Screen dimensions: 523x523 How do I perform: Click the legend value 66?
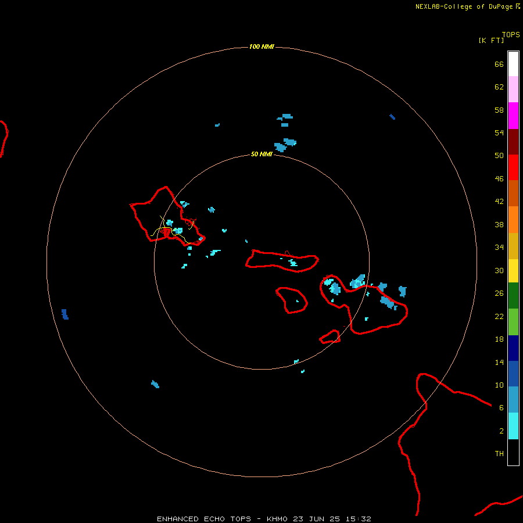[499, 64]
